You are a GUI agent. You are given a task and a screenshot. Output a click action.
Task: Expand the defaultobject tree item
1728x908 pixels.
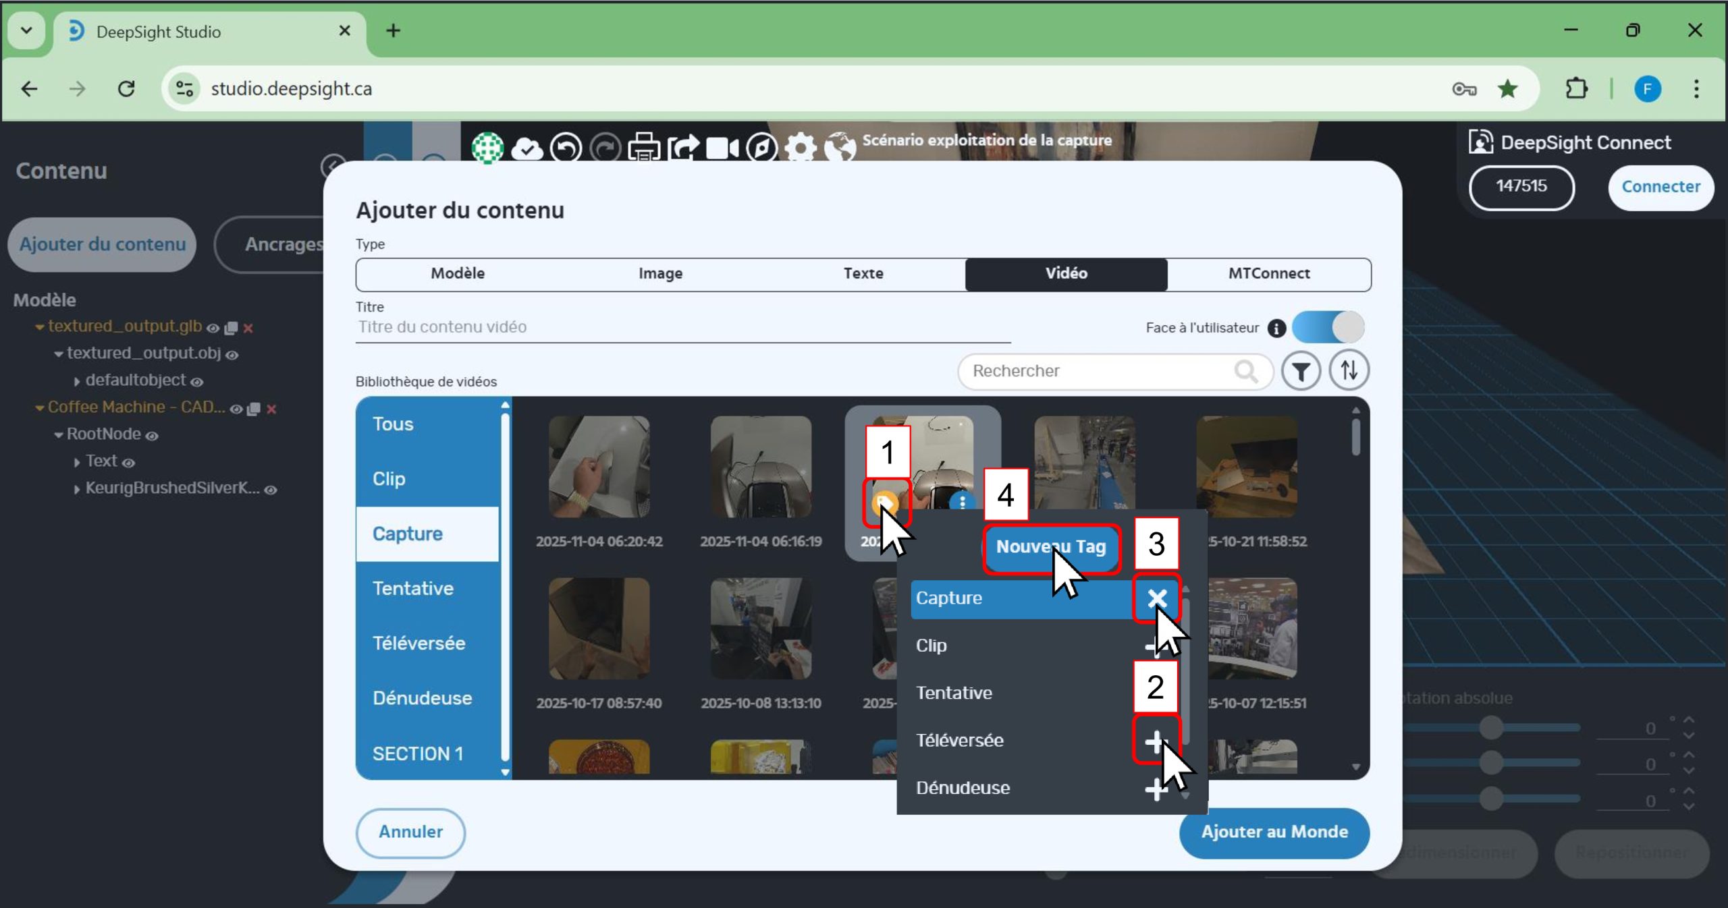pos(77,382)
